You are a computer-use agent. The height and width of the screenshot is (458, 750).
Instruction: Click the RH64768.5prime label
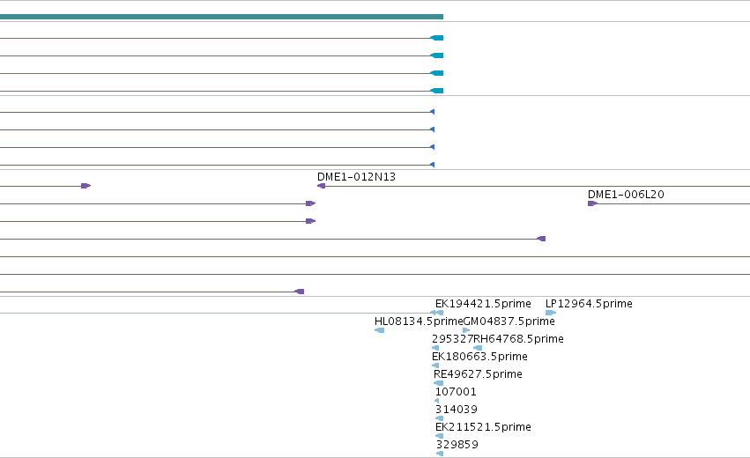pos(518,339)
